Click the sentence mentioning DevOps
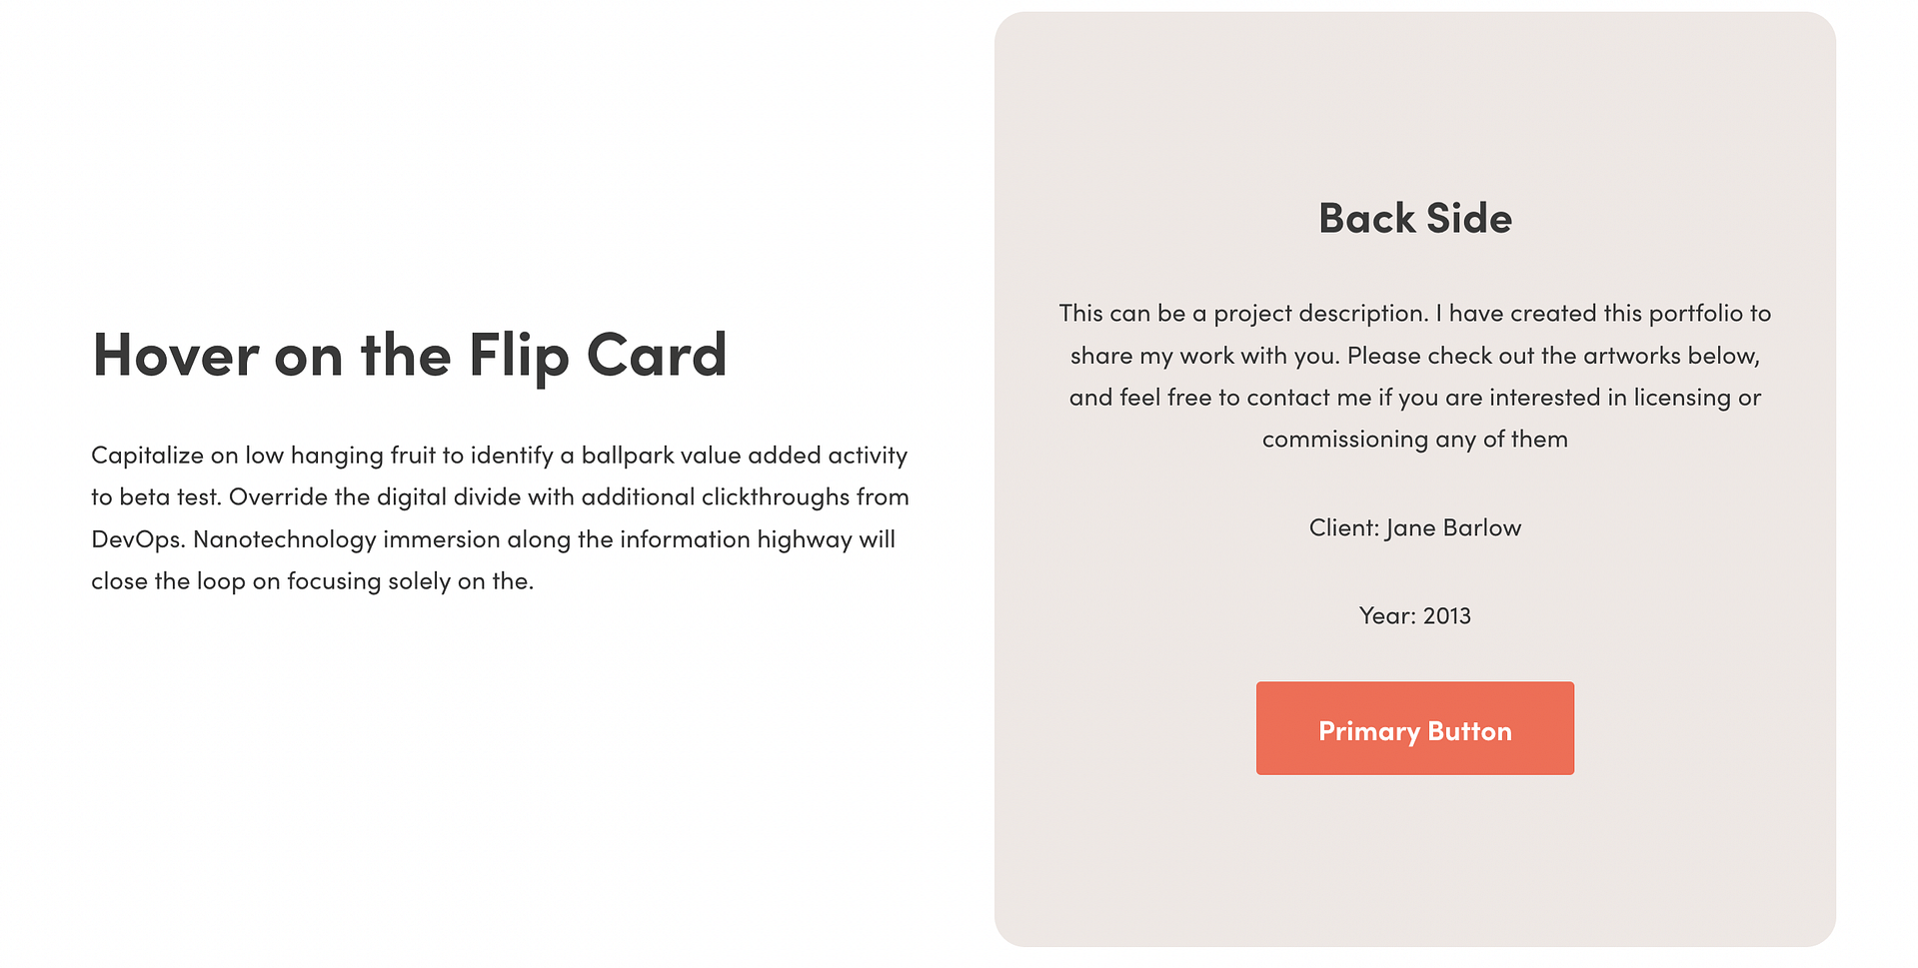The image size is (1918, 968). click(x=500, y=538)
